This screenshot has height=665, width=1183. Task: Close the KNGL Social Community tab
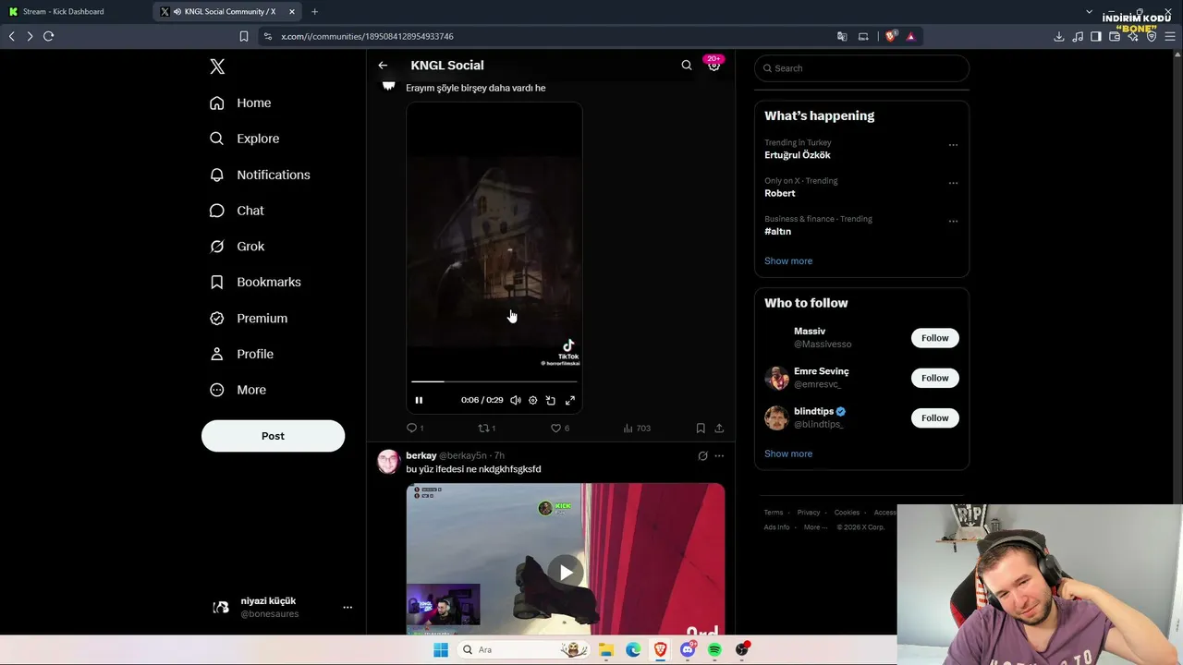tap(292, 12)
